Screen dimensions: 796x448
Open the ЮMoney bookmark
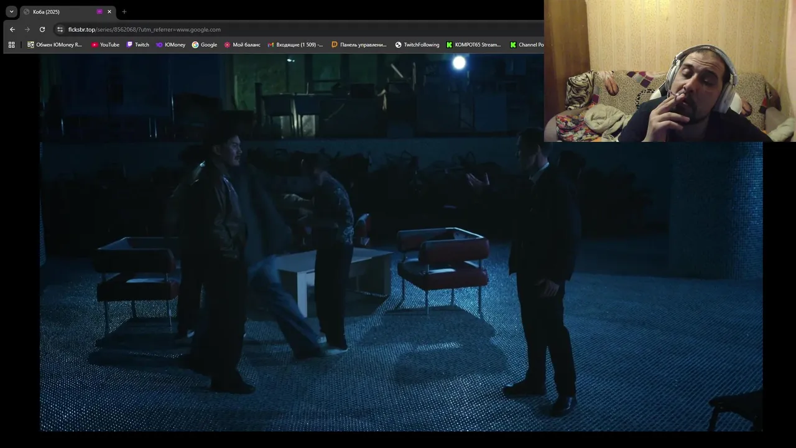170,45
